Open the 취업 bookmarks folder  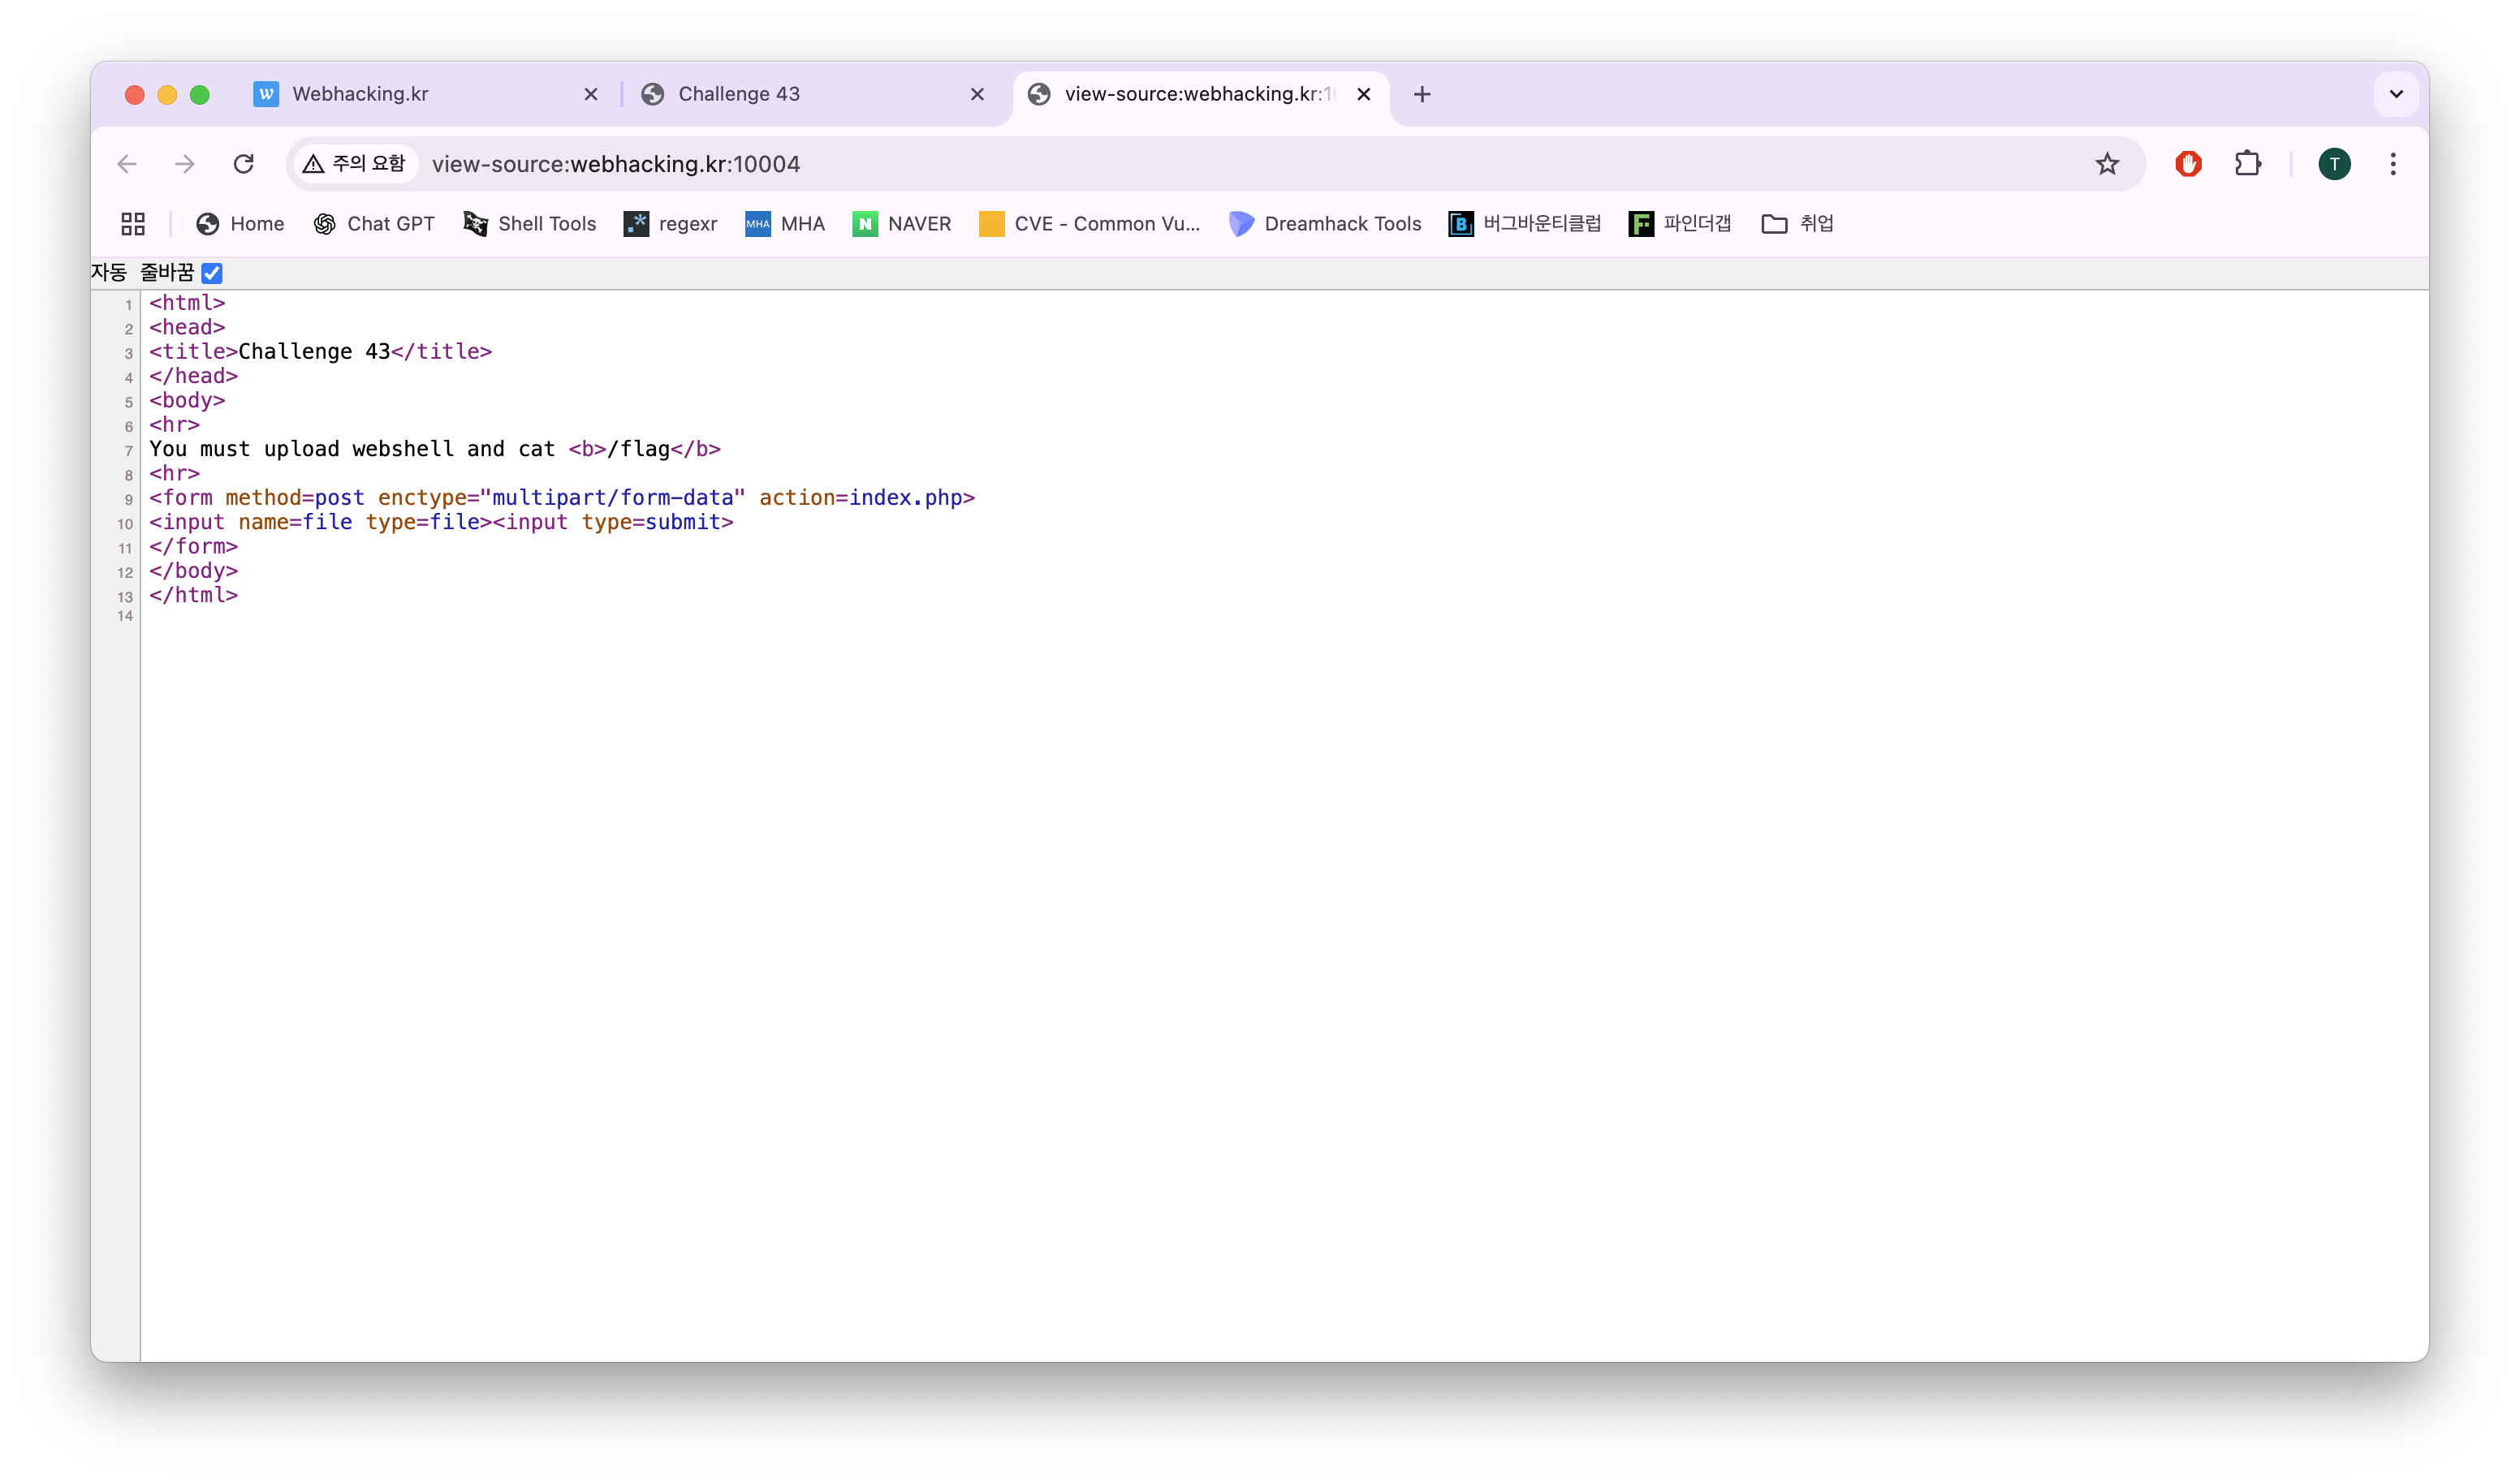1797,224
